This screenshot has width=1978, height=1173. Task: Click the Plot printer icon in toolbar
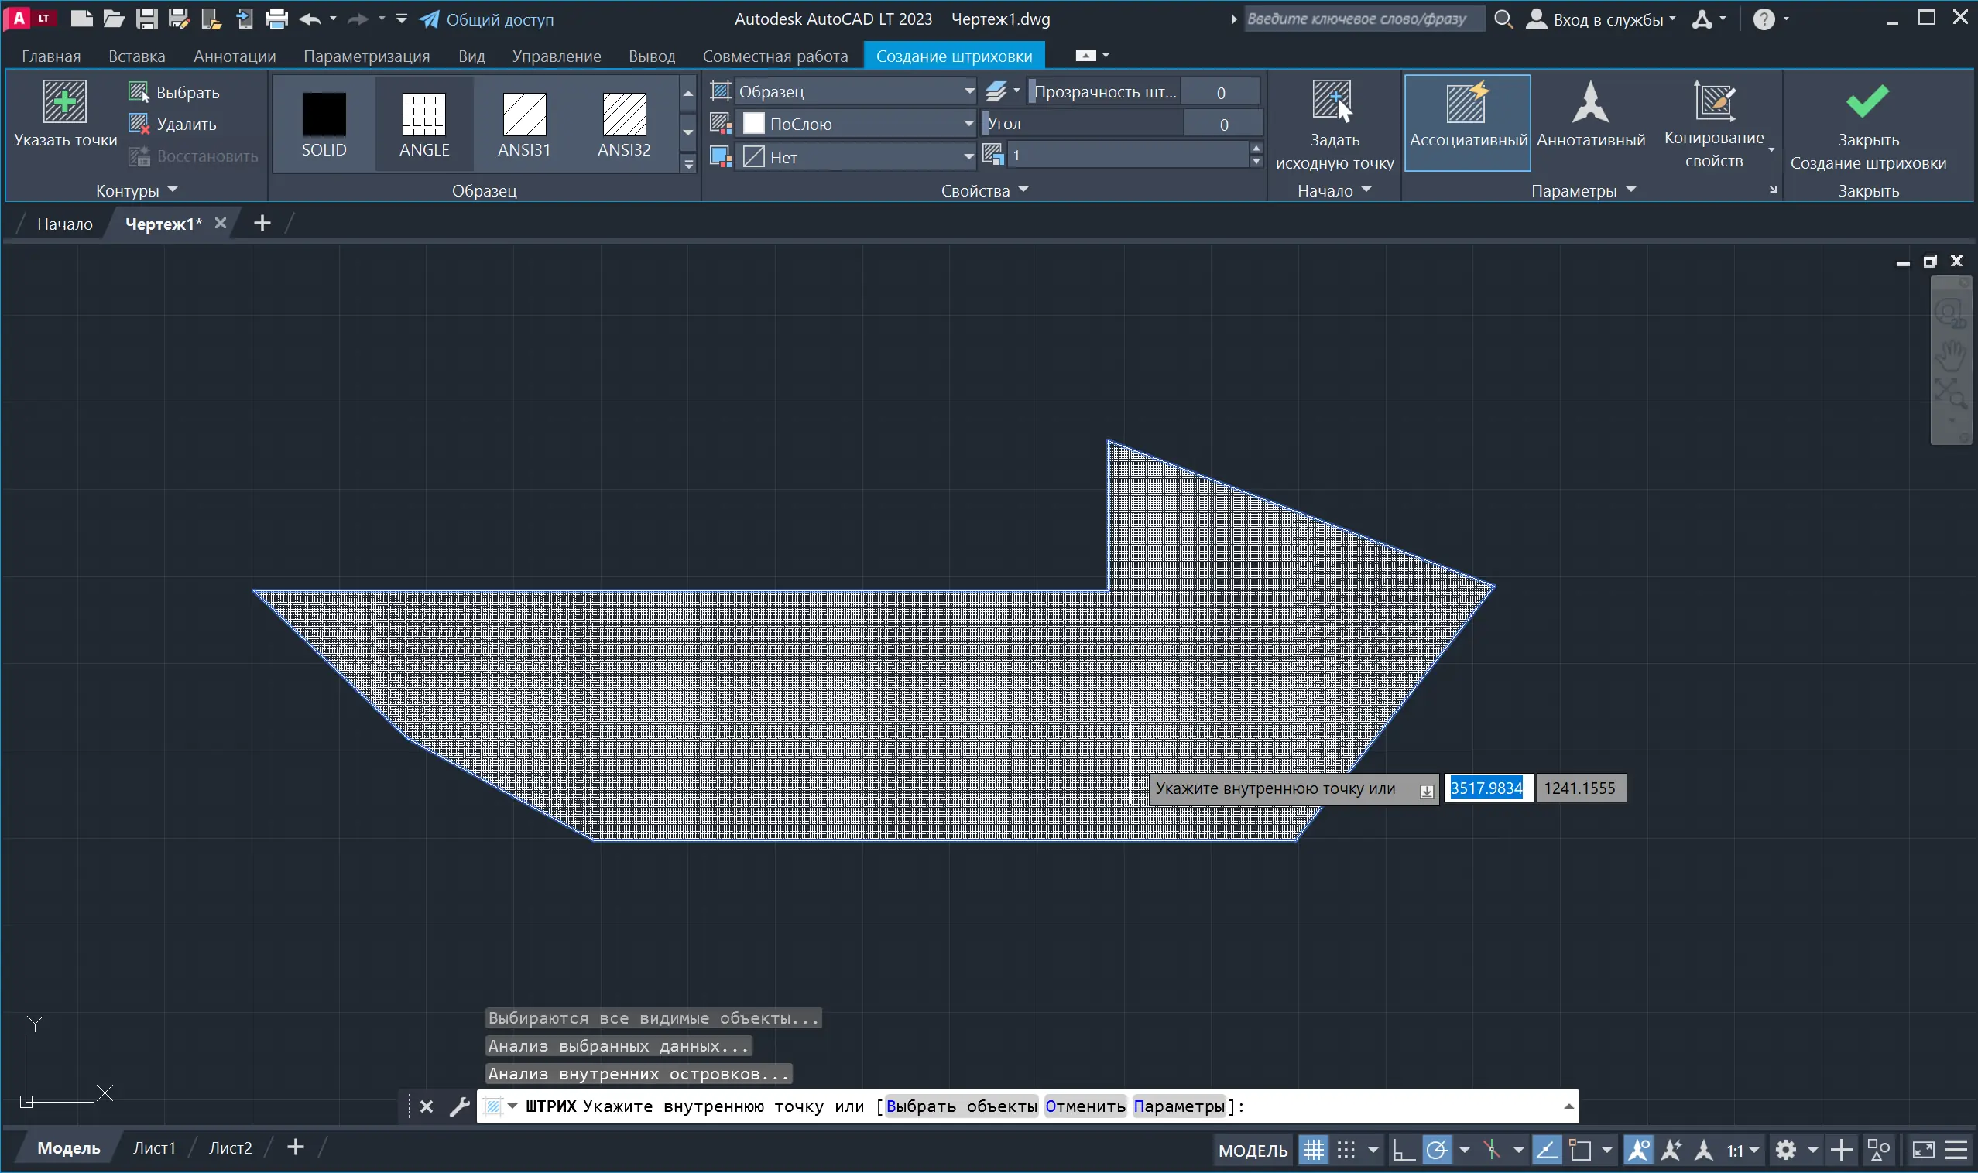276,19
